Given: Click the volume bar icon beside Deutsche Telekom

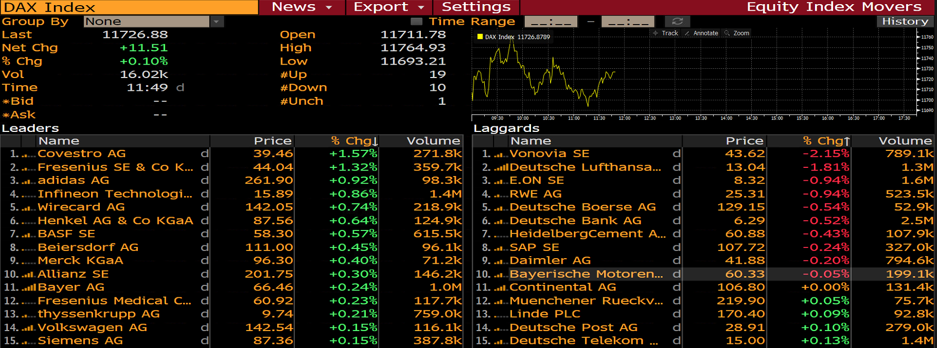Looking at the screenshot, I should (x=501, y=341).
